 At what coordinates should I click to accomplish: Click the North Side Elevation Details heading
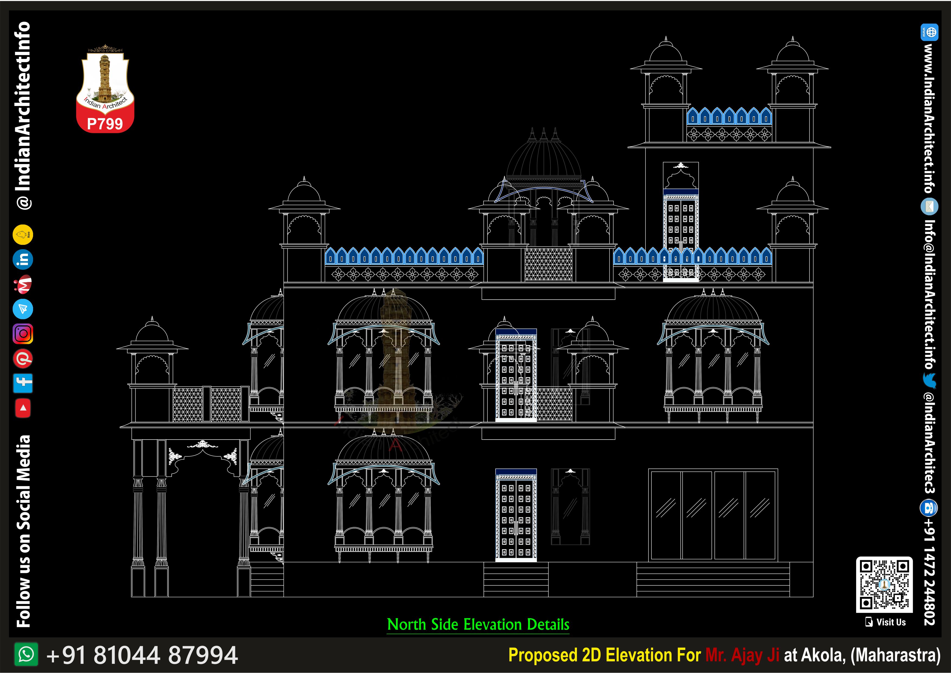(x=478, y=624)
